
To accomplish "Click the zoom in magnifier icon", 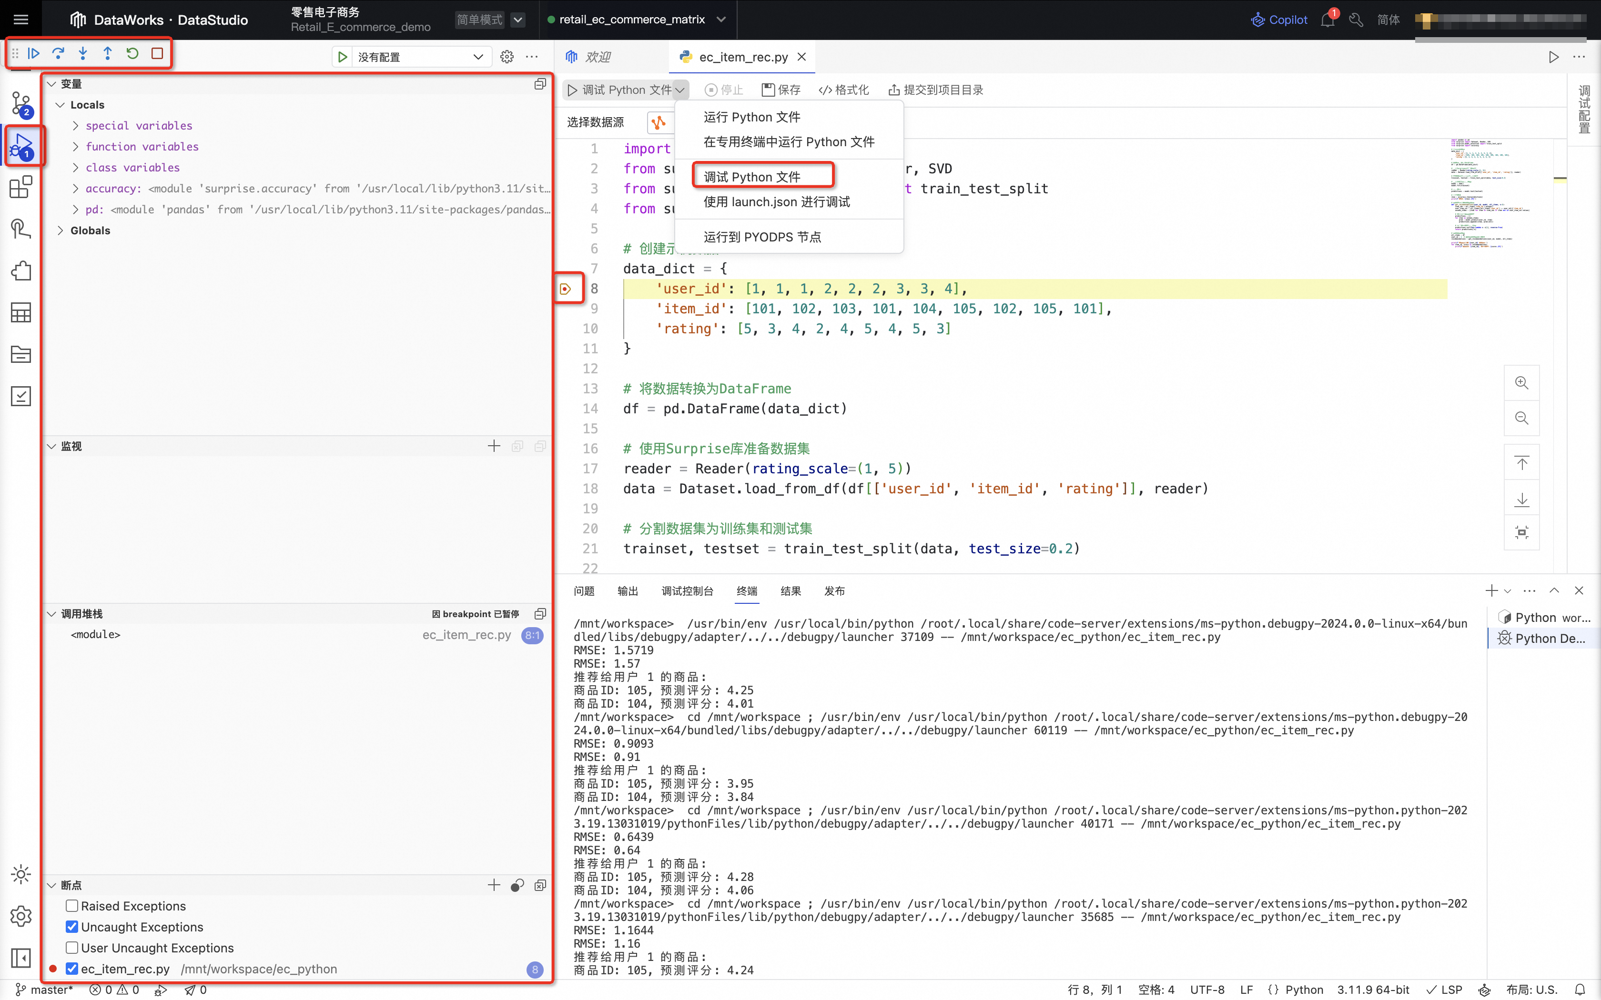I will [1521, 383].
